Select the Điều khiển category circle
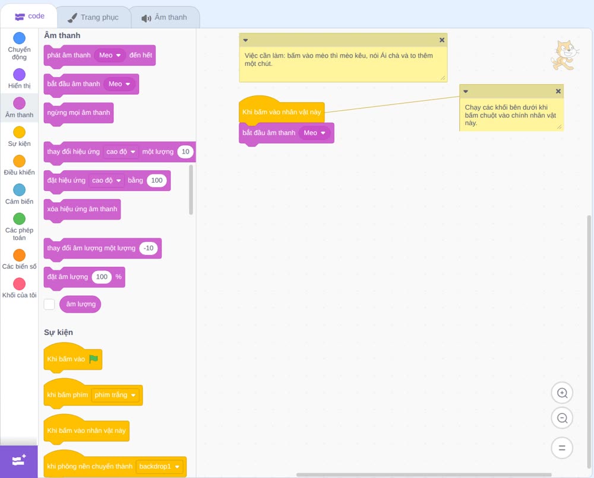Image resolution: width=594 pixels, height=478 pixels. [x=20, y=161]
